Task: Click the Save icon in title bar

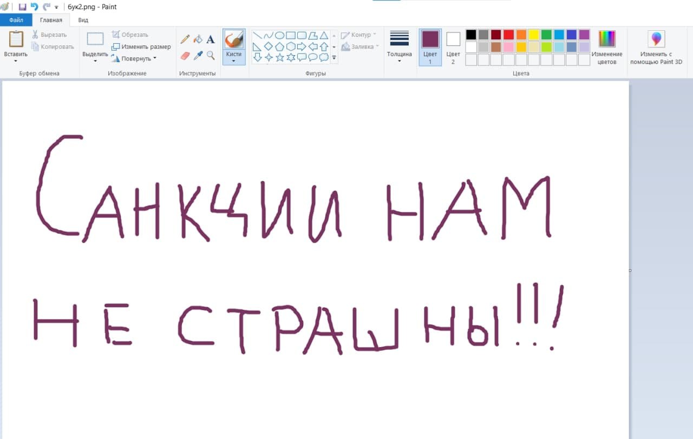Action: (x=22, y=7)
